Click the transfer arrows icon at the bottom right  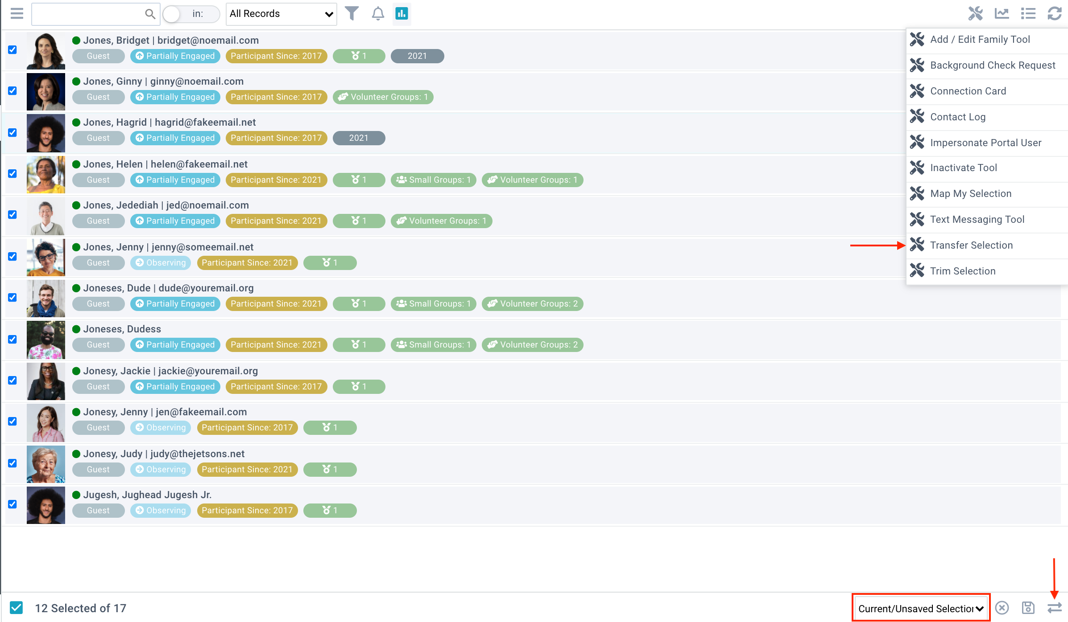point(1054,608)
